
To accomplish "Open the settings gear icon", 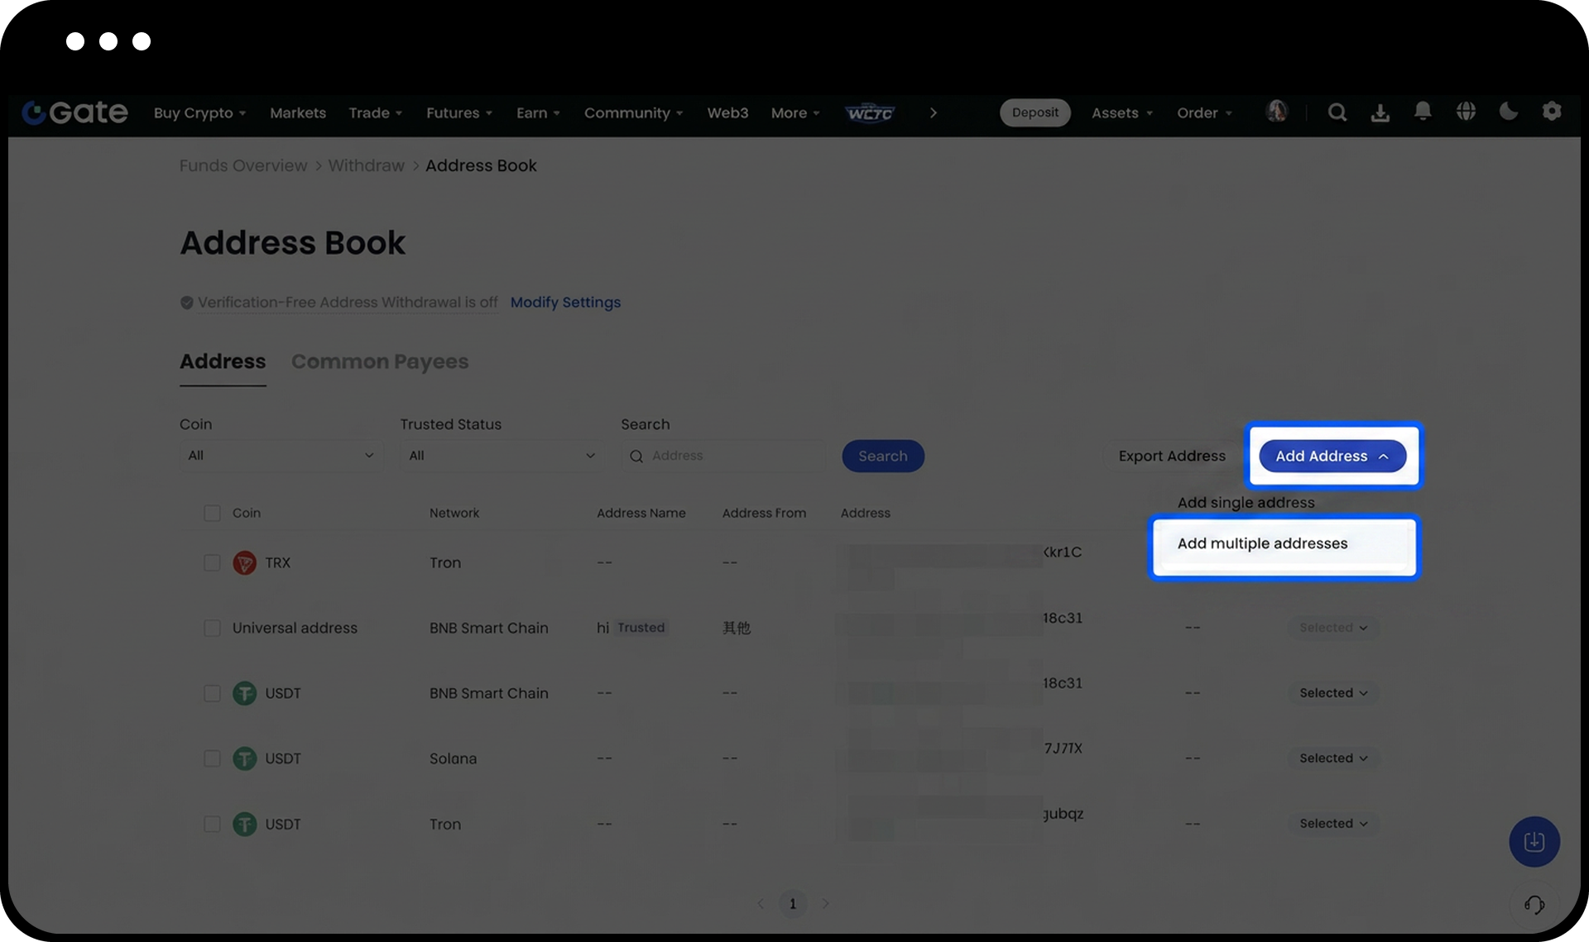I will point(1552,112).
